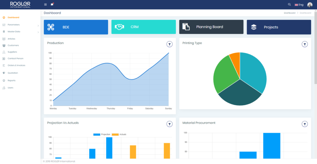Click the hamburger menu icon in top bar
Screen dimensions: 317x164
click(x=46, y=5)
